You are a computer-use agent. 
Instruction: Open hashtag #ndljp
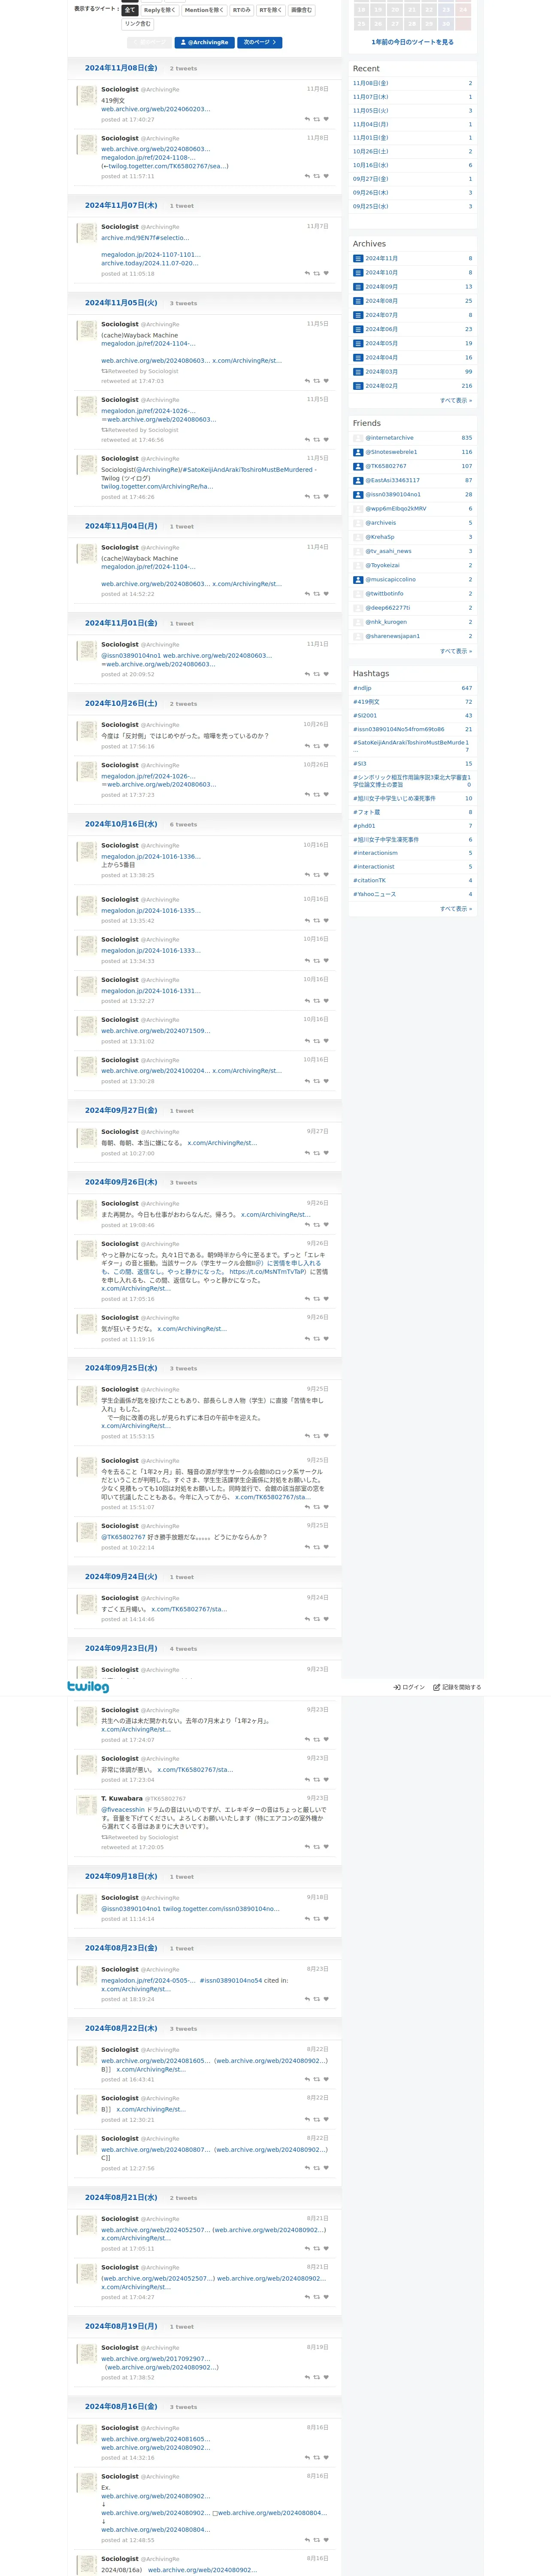click(x=362, y=688)
